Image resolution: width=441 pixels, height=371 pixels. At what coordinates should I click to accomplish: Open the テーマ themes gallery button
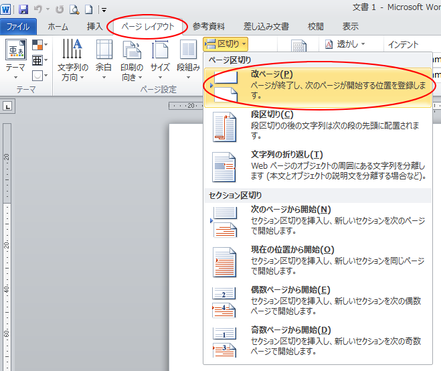[16, 59]
